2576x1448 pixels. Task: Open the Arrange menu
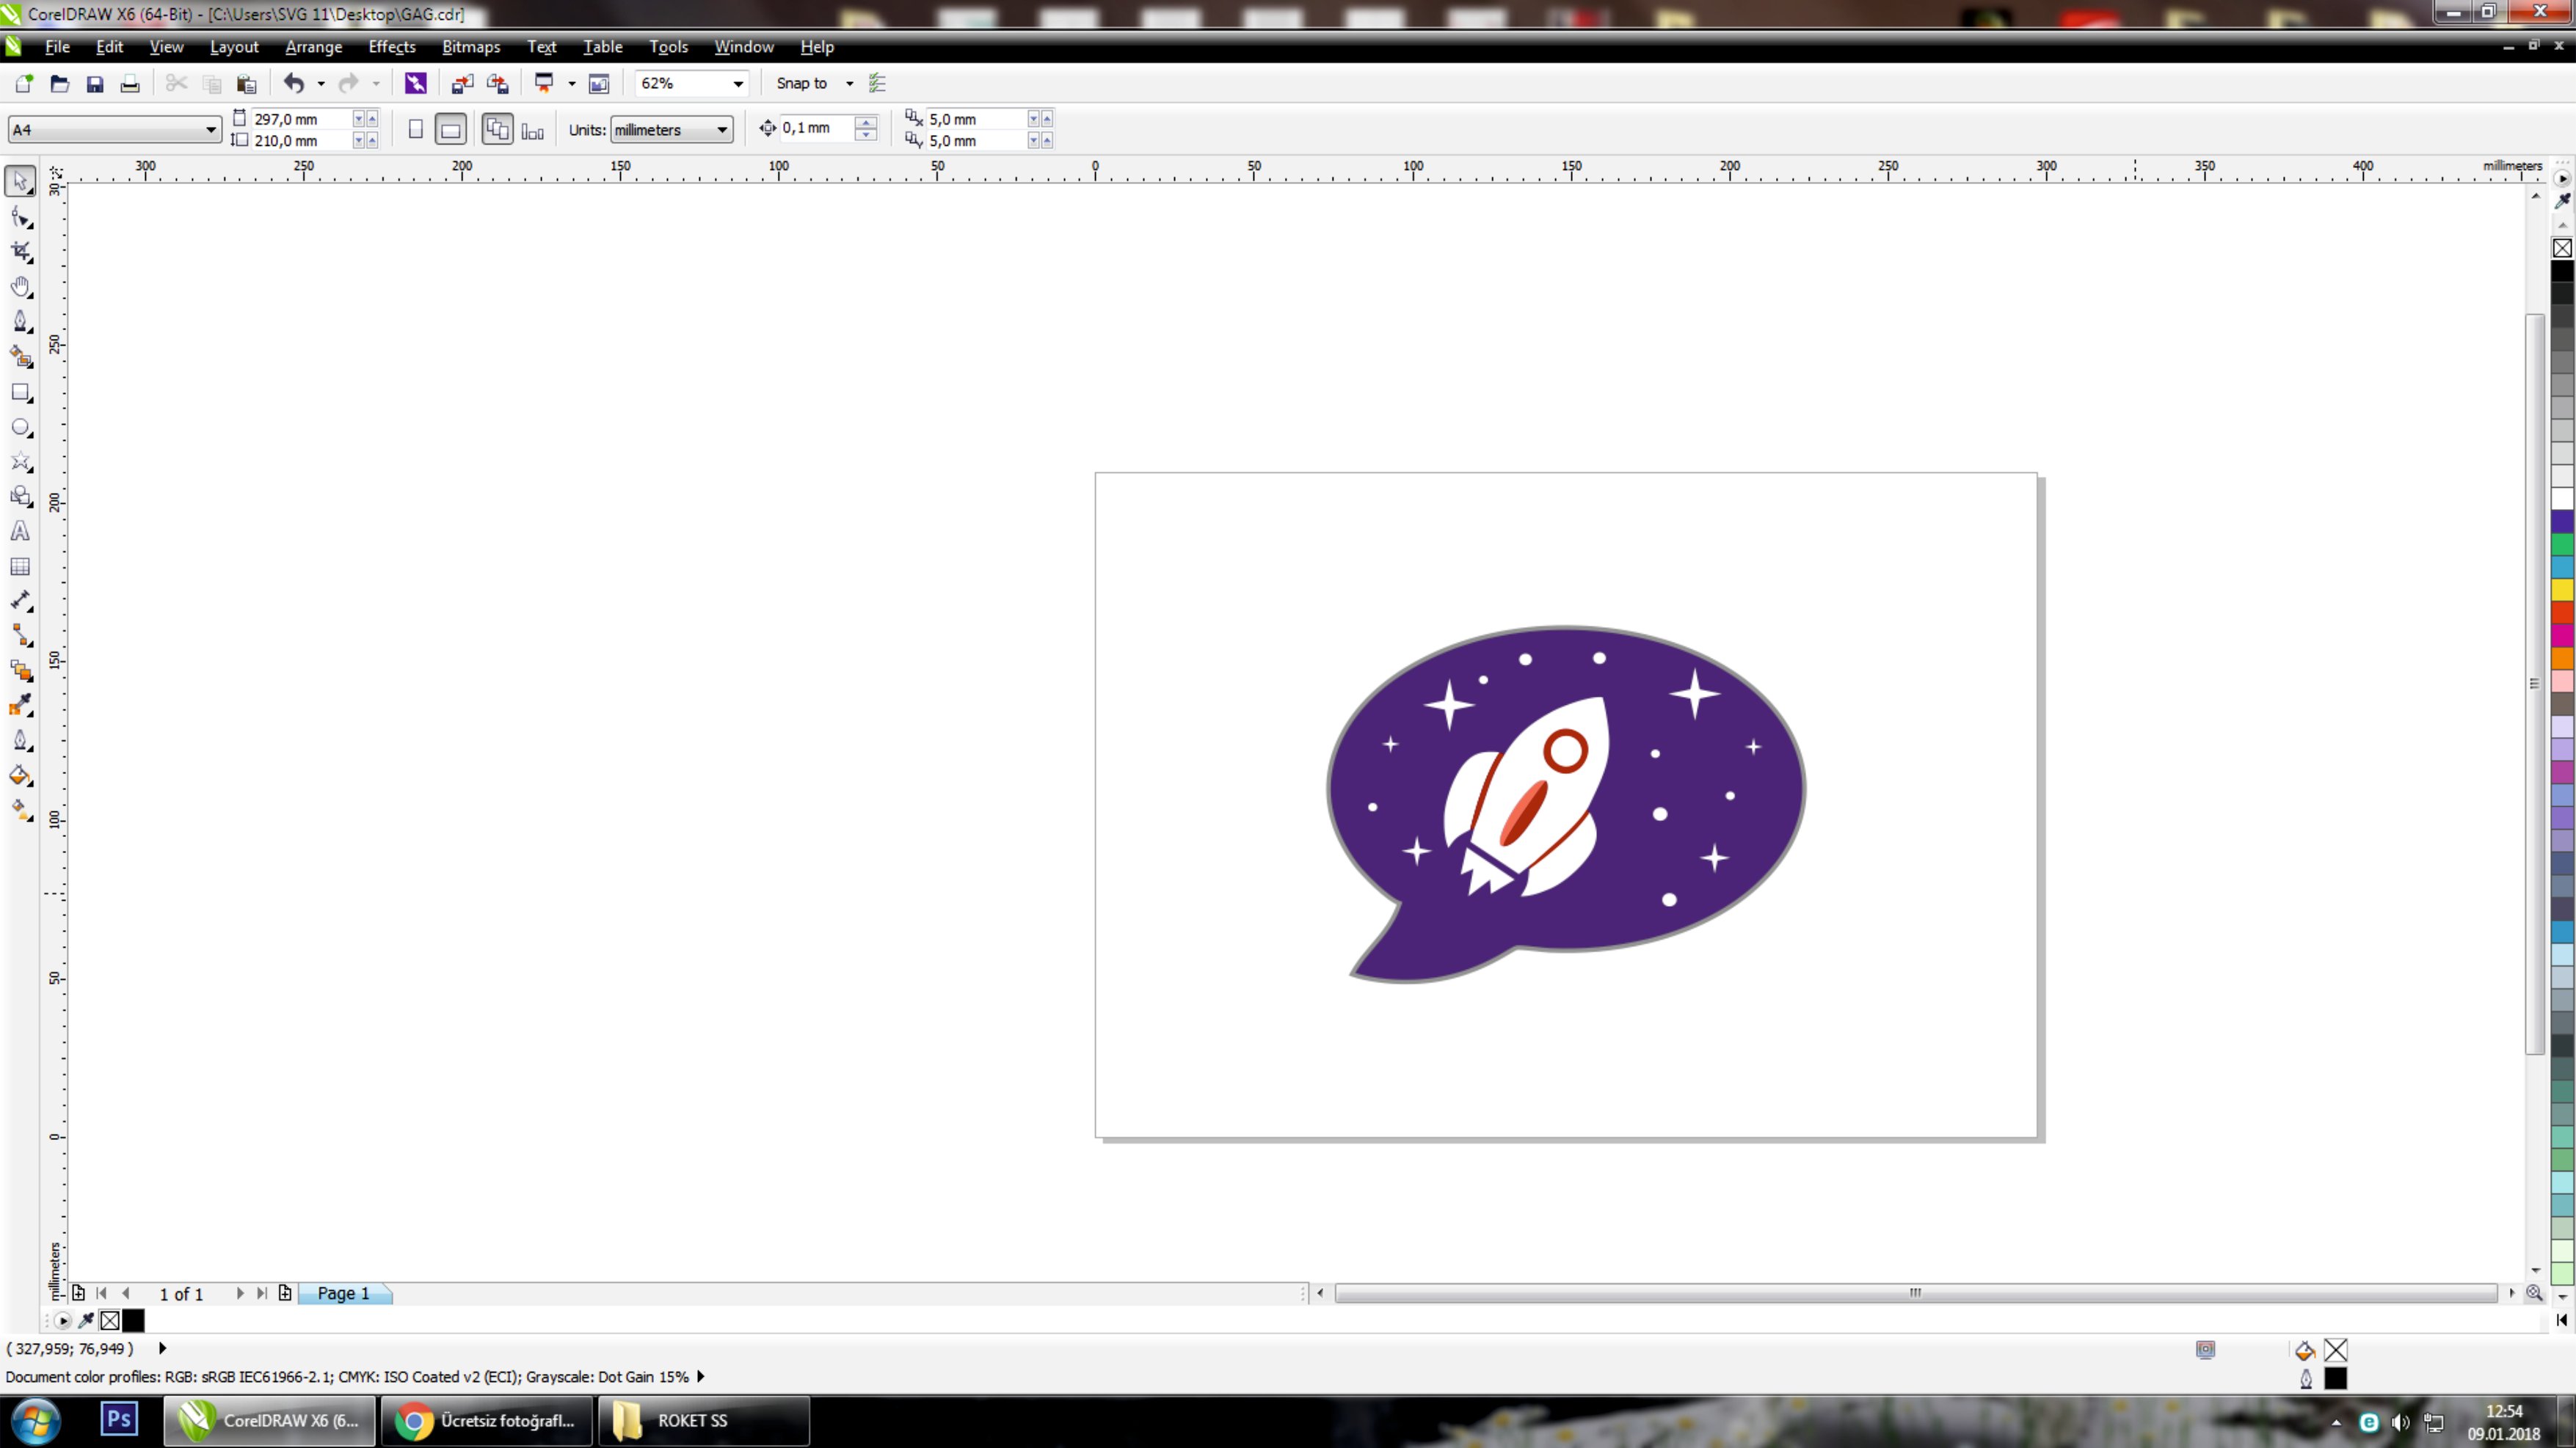(313, 47)
